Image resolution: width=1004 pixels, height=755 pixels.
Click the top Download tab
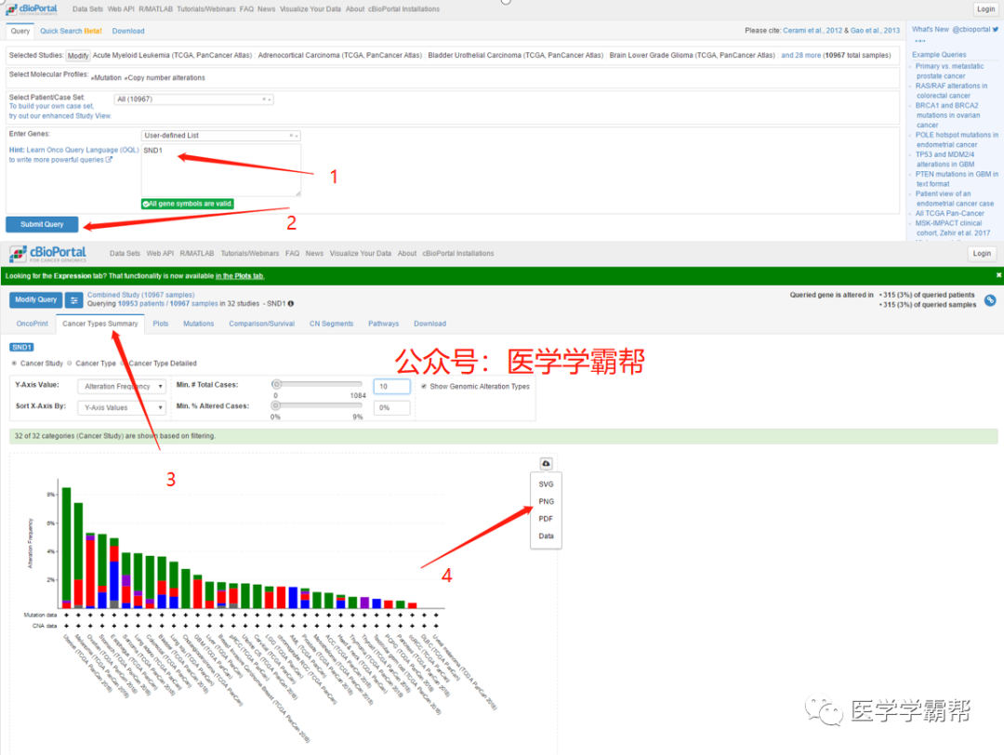click(128, 31)
